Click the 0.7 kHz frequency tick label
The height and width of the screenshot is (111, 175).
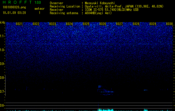click(3, 92)
